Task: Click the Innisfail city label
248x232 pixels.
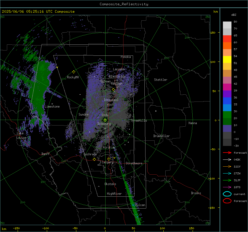Action: coord(111,100)
